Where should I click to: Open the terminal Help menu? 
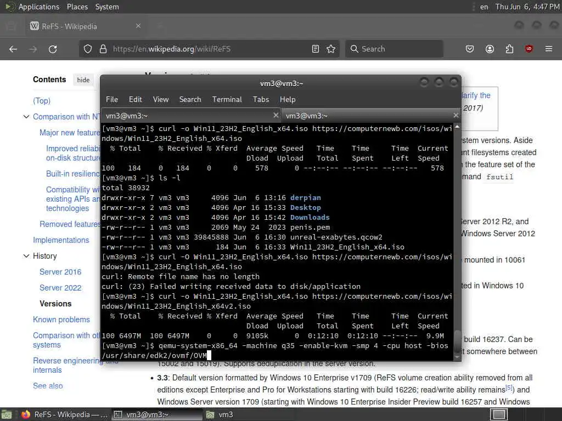point(288,100)
